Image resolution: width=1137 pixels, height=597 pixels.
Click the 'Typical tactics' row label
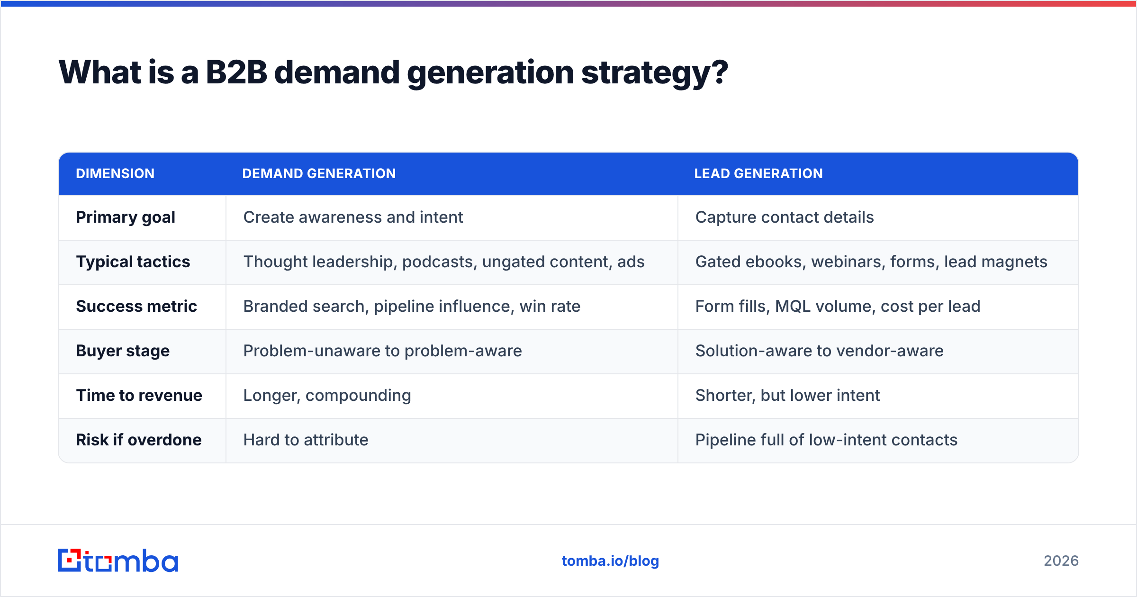click(x=133, y=262)
